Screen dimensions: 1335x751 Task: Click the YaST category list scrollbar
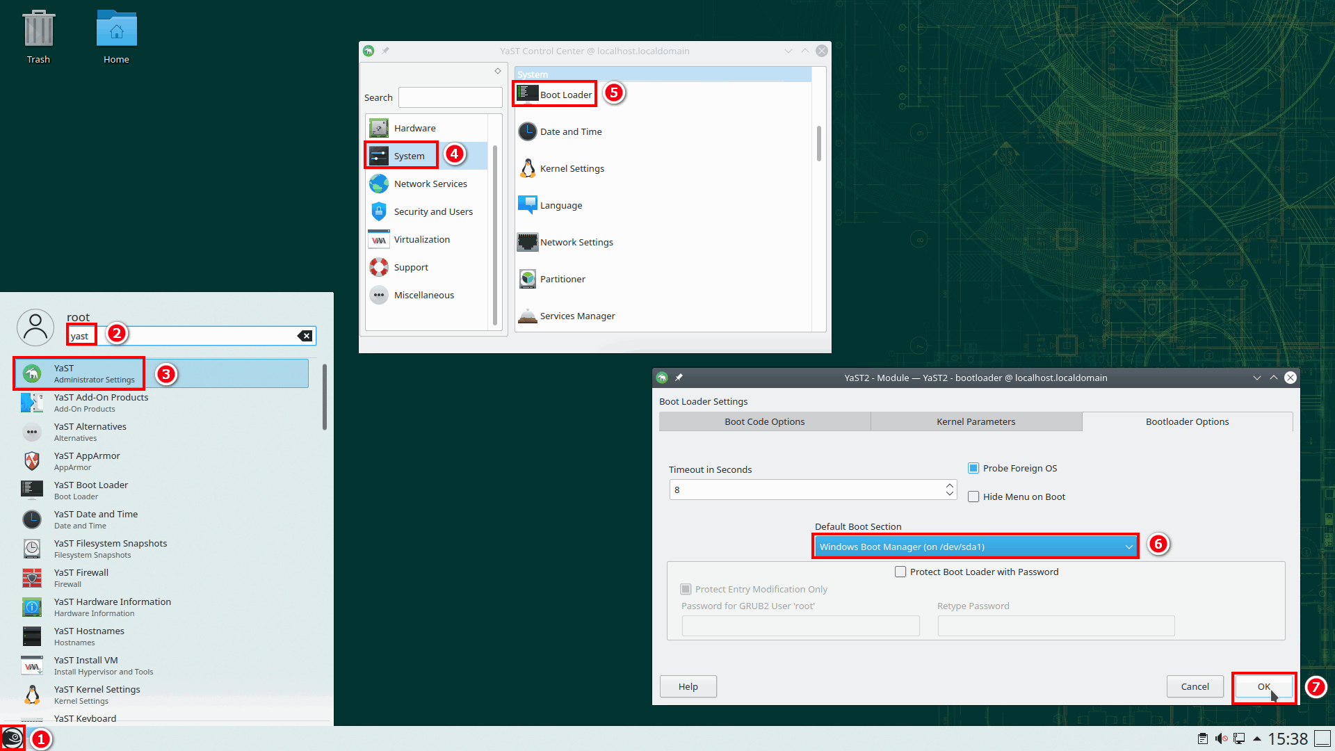pos(495,234)
